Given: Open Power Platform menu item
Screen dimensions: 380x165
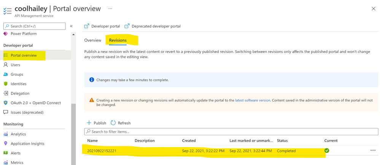Looking at the screenshot, I should (x=24, y=34).
